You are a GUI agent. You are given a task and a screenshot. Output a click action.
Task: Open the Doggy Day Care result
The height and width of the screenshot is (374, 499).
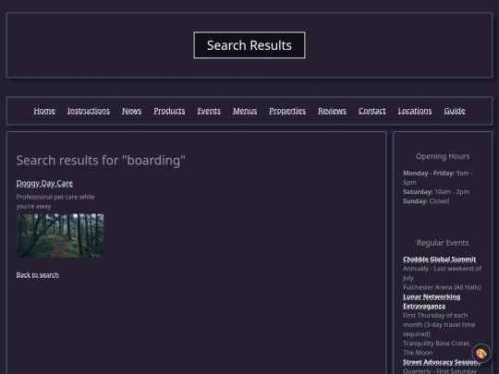tap(44, 184)
